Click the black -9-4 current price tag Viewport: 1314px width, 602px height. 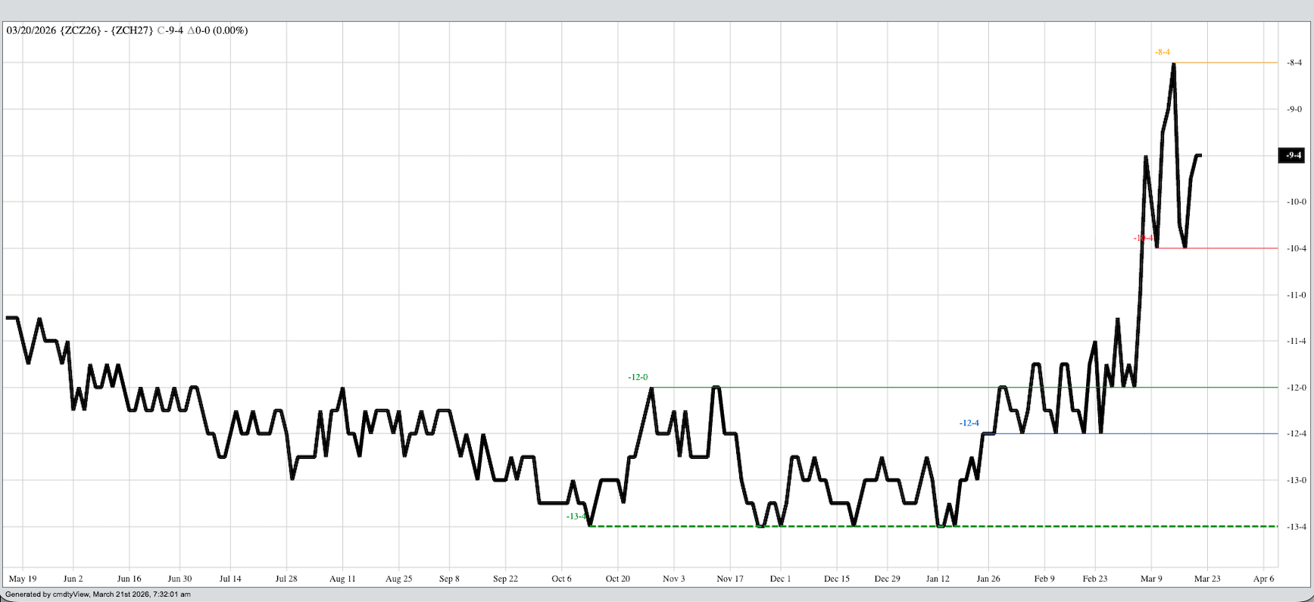tap(1291, 155)
